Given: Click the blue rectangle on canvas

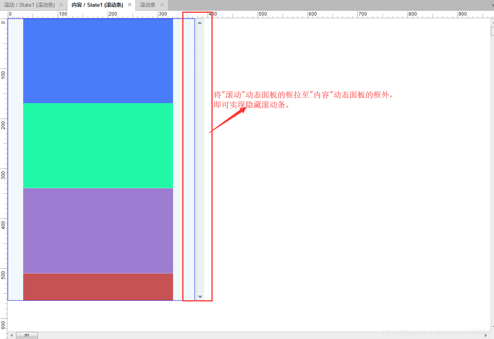Looking at the screenshot, I should [x=98, y=61].
